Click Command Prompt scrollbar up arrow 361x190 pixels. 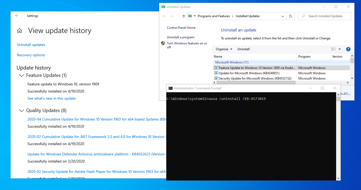pyautogui.click(x=338, y=94)
